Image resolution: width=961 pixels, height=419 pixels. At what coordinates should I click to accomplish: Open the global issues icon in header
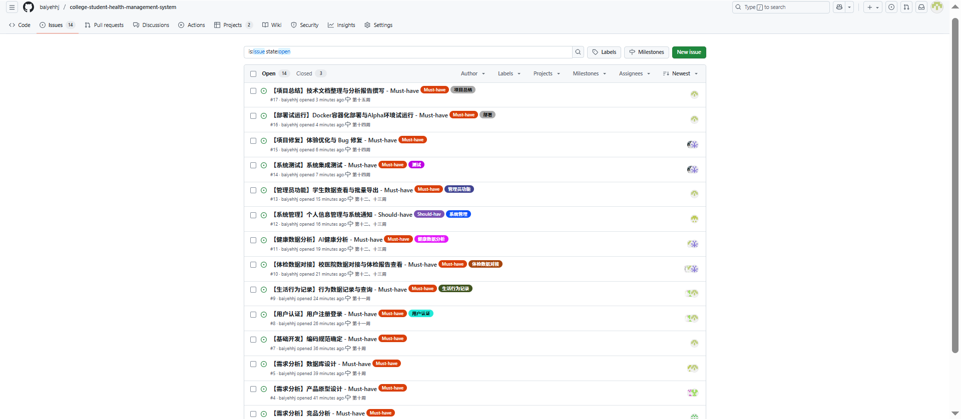point(891,7)
